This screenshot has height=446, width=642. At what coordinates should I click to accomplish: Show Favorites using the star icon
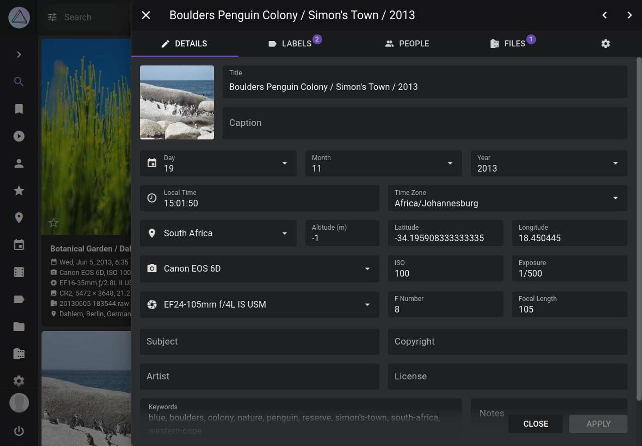coord(19,191)
